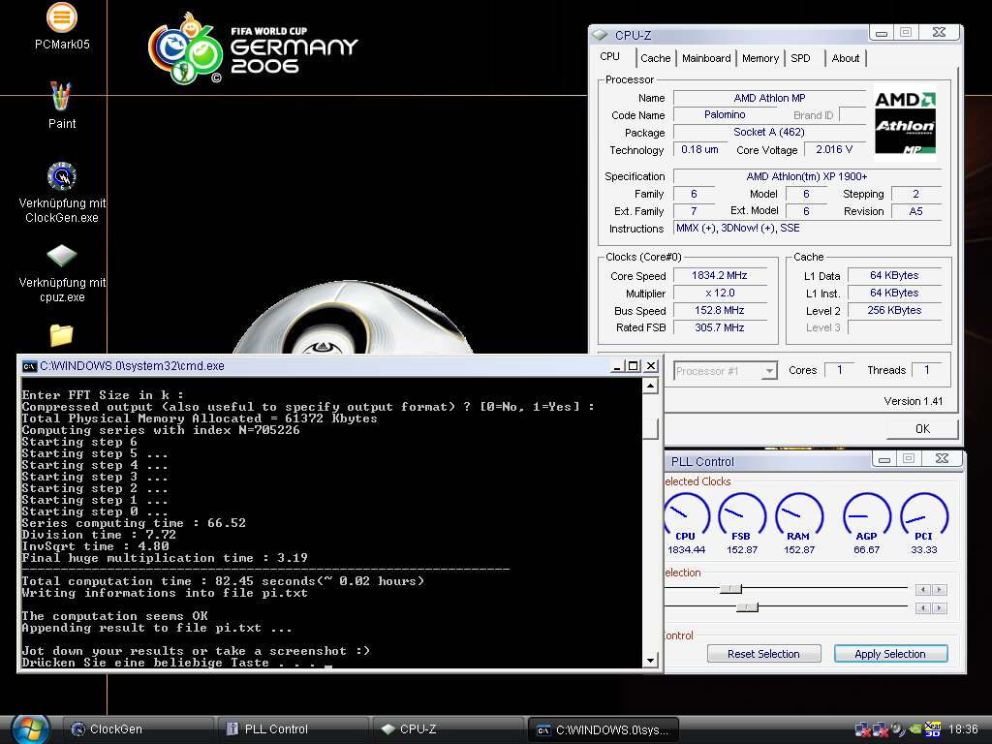Open the Windows Start orb
Image resolution: width=992 pixels, height=744 pixels.
point(30,728)
